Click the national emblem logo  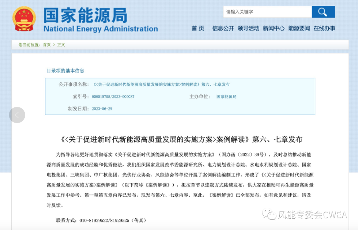point(23,20)
